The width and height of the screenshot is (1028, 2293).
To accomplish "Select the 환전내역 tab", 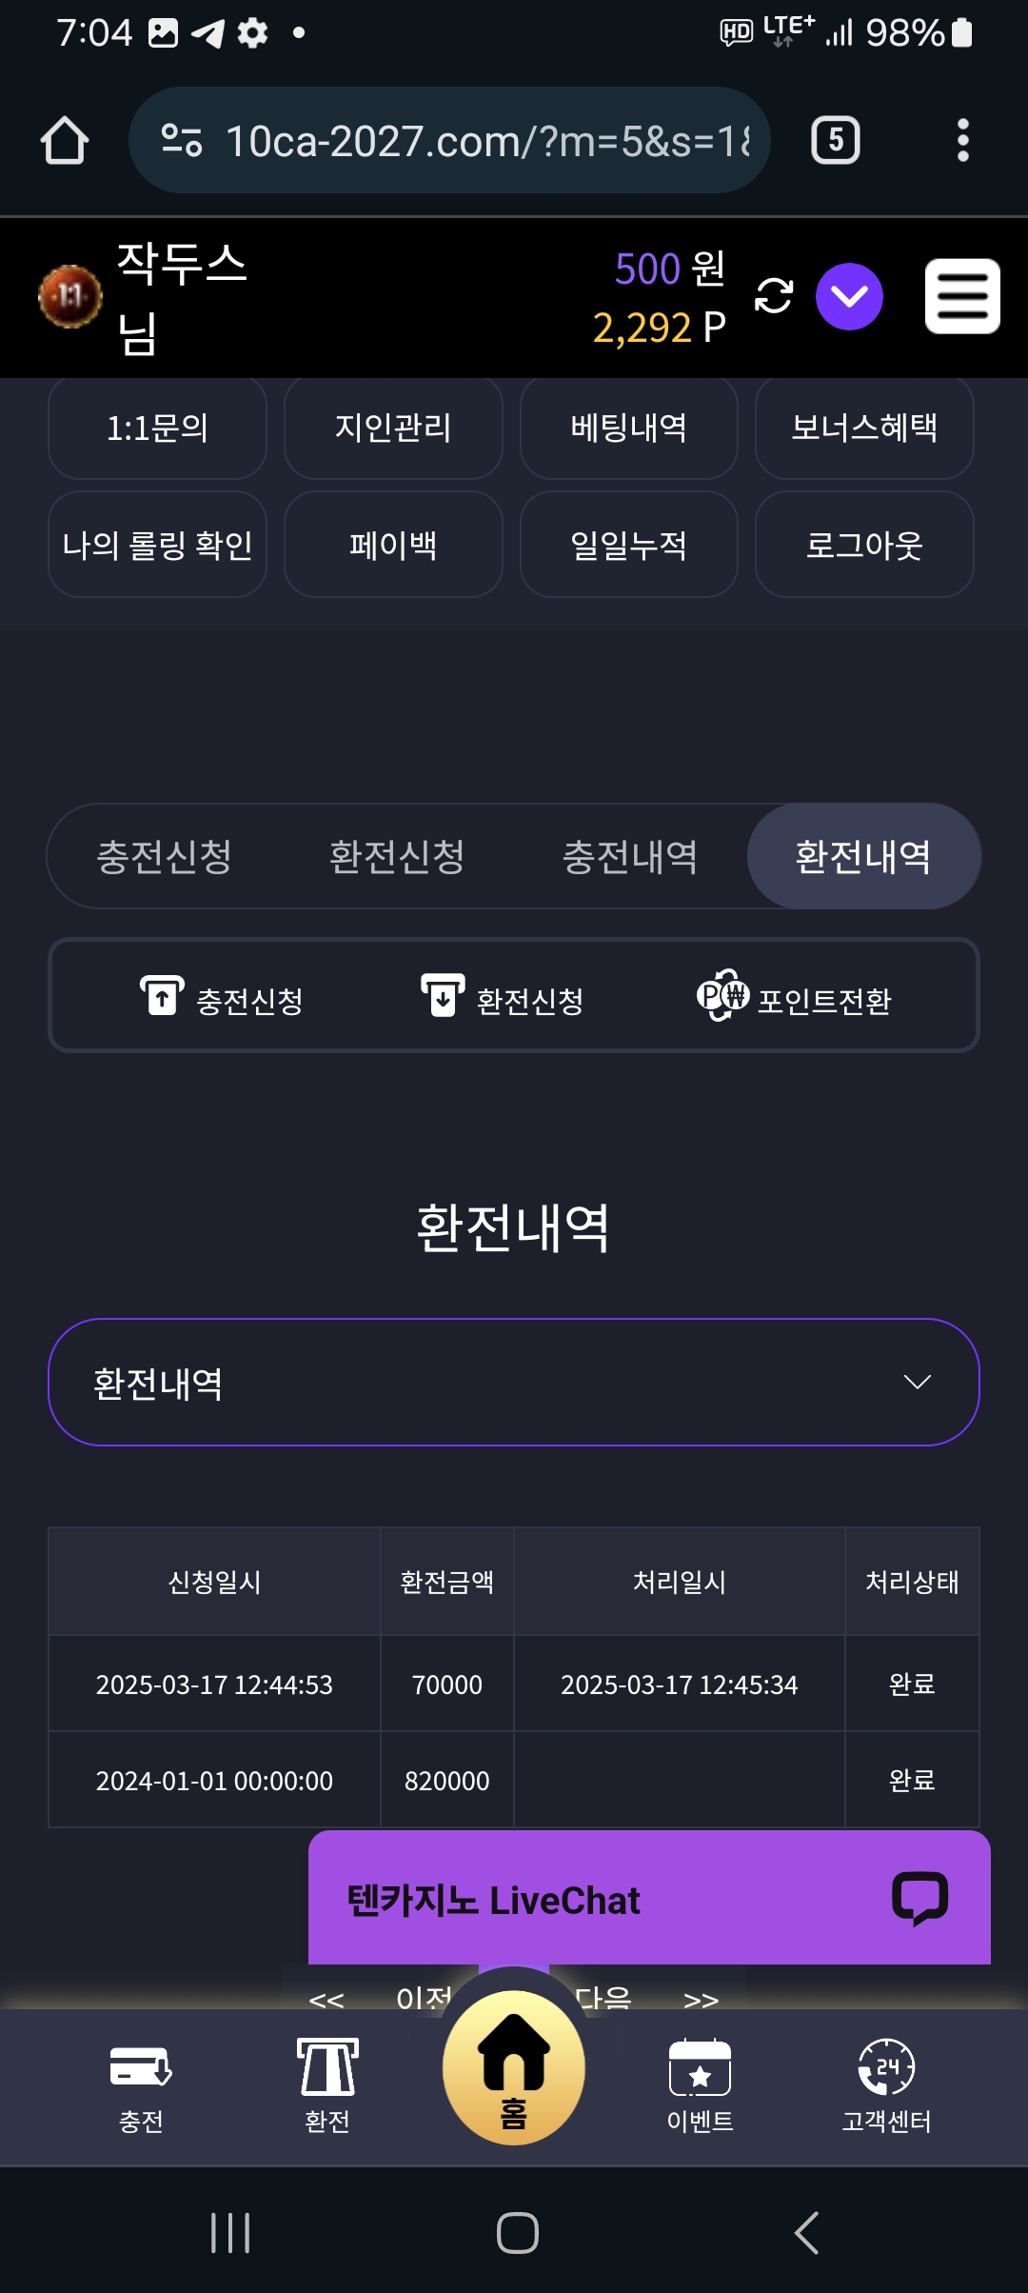I will [863, 856].
